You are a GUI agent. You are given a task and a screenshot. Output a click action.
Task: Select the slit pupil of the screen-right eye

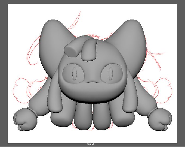[110, 74]
